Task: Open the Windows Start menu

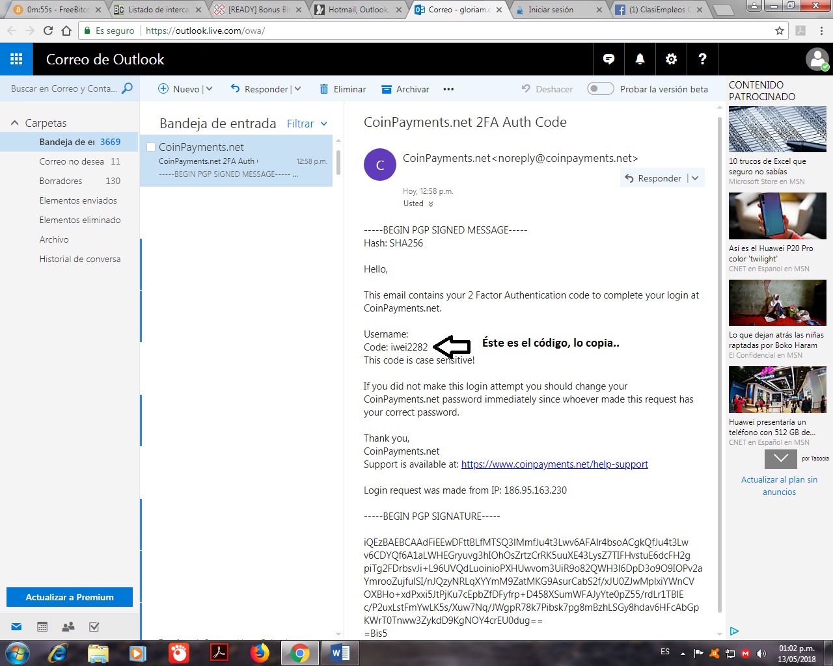Action: tap(17, 653)
